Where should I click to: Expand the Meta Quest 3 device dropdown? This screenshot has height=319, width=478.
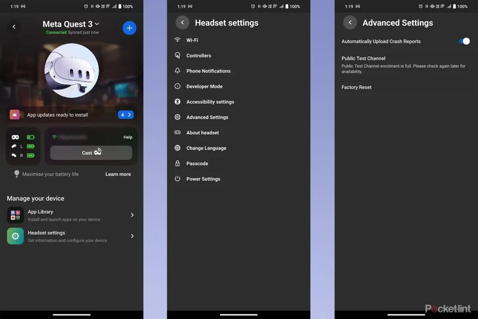(97, 24)
